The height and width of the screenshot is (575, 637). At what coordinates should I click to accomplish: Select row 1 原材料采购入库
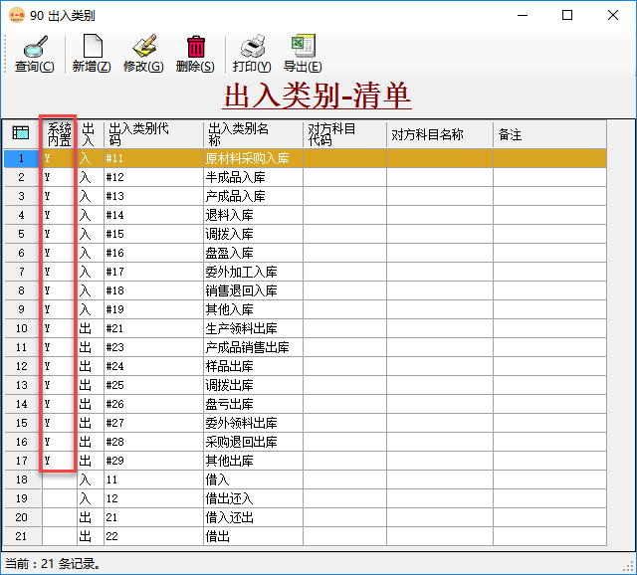coord(252,158)
